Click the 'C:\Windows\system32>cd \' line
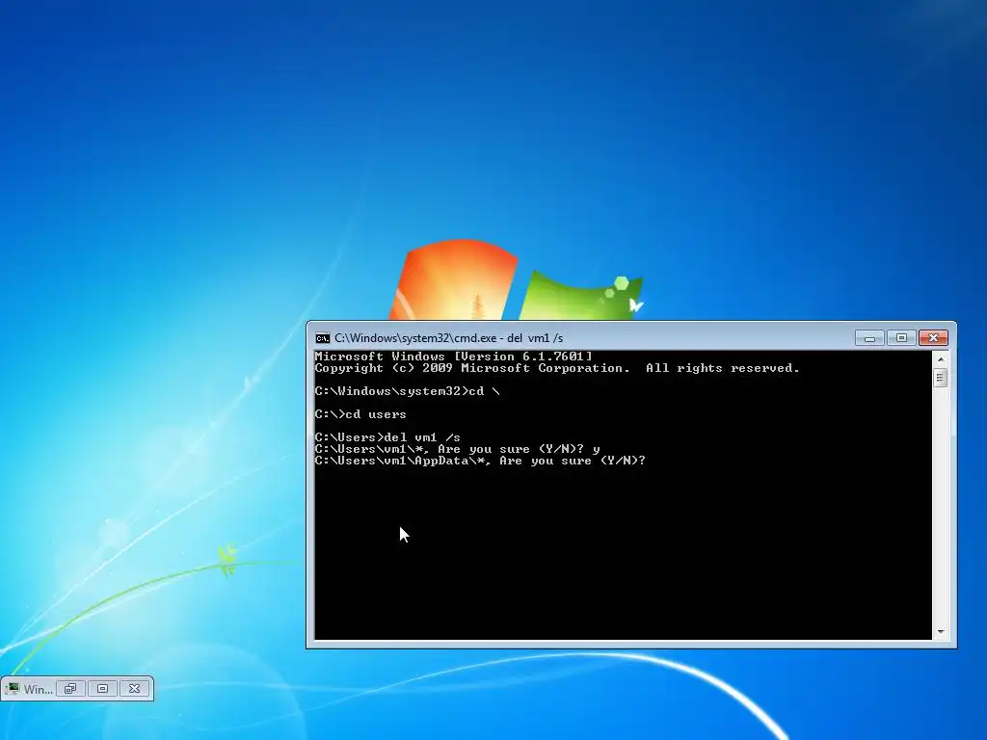Image resolution: width=987 pixels, height=740 pixels. pos(408,391)
